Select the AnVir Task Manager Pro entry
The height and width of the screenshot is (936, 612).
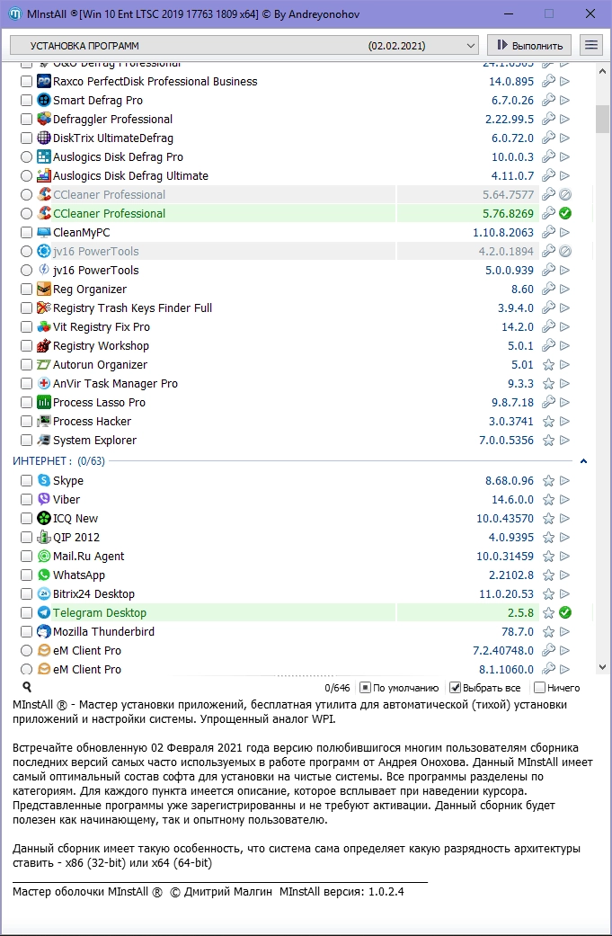click(x=115, y=383)
